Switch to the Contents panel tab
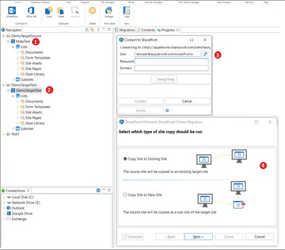This screenshot has width=285, height=250. click(x=146, y=30)
